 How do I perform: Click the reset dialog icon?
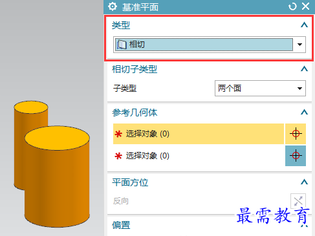[x=292, y=6]
